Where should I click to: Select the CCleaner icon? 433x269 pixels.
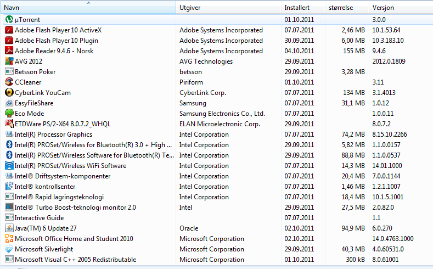click(x=9, y=82)
